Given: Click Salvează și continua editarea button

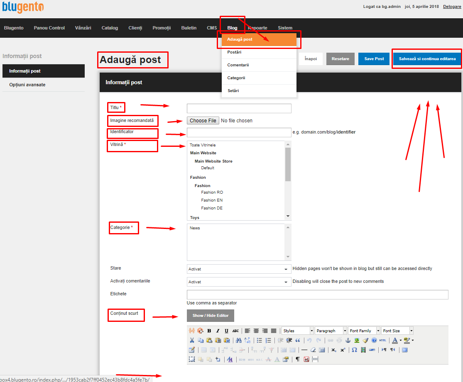Looking at the screenshot, I should click(427, 59).
